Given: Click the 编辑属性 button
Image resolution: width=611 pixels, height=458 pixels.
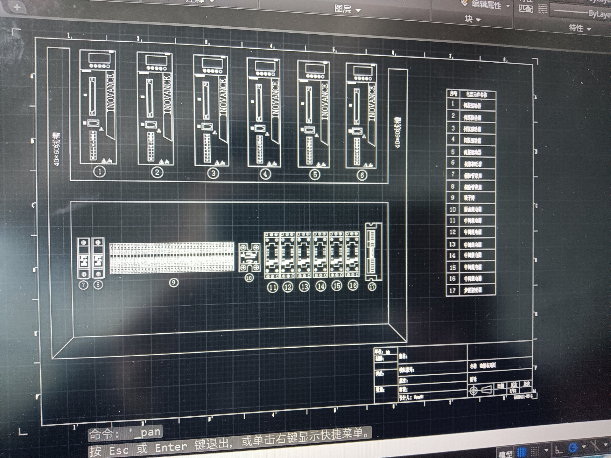Looking at the screenshot, I should 486,5.
